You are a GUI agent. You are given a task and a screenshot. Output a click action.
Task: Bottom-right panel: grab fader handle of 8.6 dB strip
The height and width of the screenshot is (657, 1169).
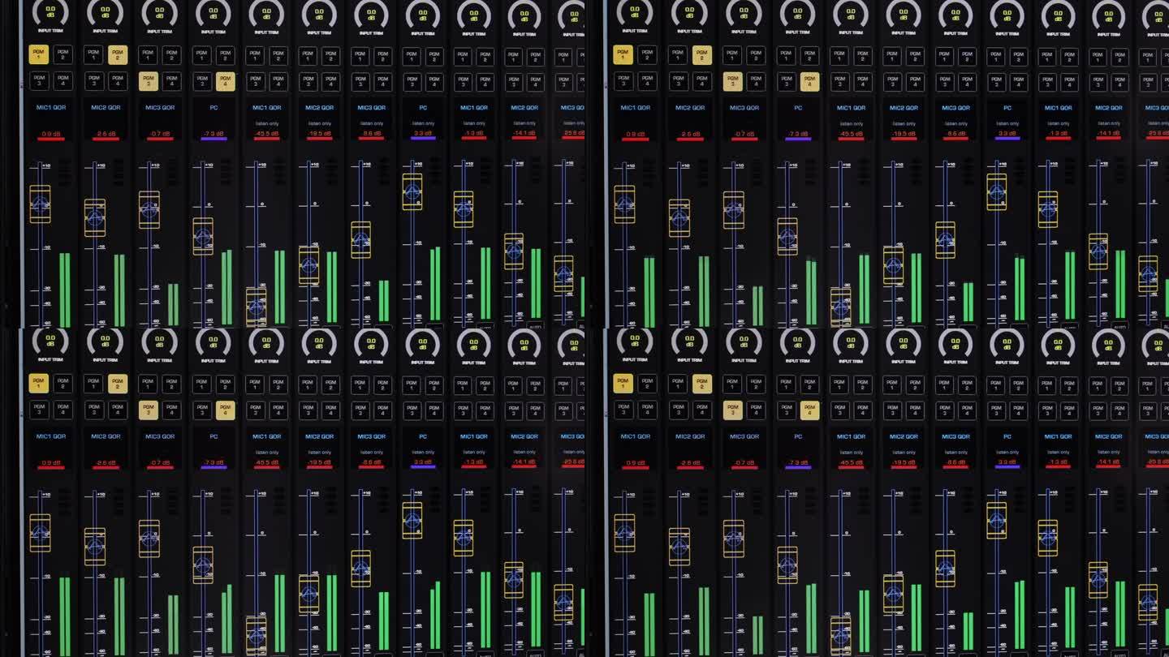pos(945,569)
